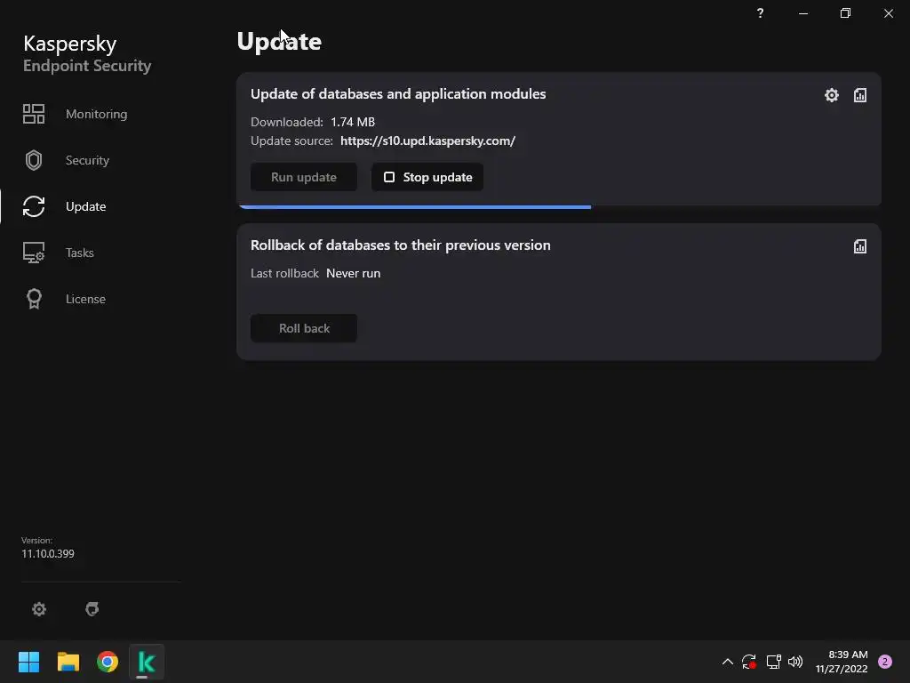Click the Update circular arrows icon
910x683 pixels.
[34, 206]
